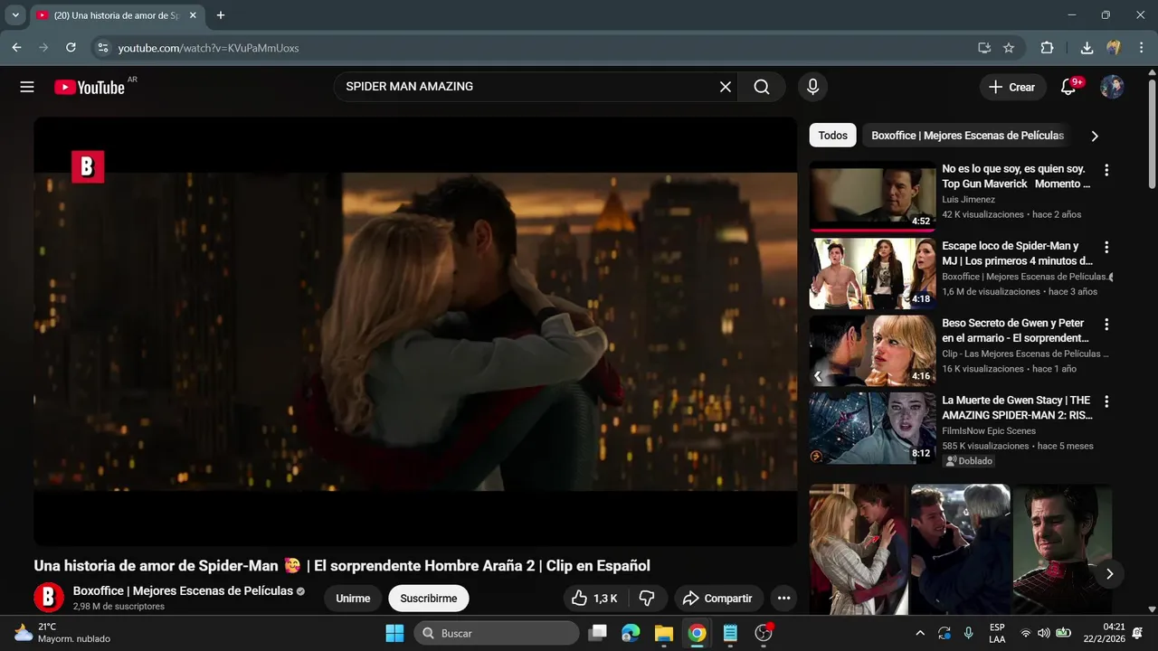The image size is (1158, 651).
Task: Open the Beso Secreto thumbnail 4:16
Action: point(872,350)
